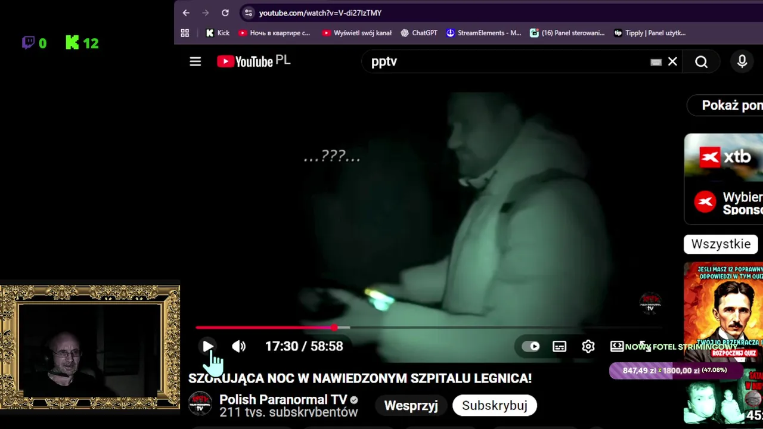Image resolution: width=763 pixels, height=429 pixels.
Task: Open on-screen keyboard icon in search
Action: pos(656,62)
